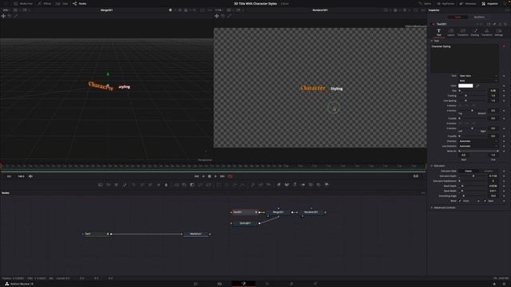Click the Write On range slider
The height and width of the screenshot is (287, 511).
(478, 151)
